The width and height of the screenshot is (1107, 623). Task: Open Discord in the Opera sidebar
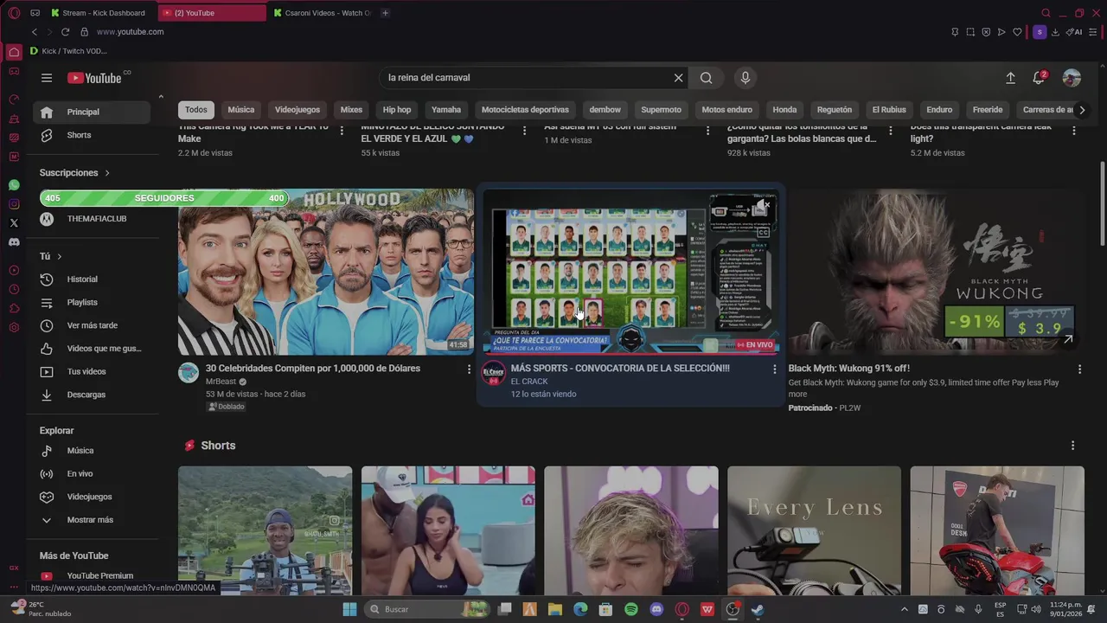click(14, 242)
